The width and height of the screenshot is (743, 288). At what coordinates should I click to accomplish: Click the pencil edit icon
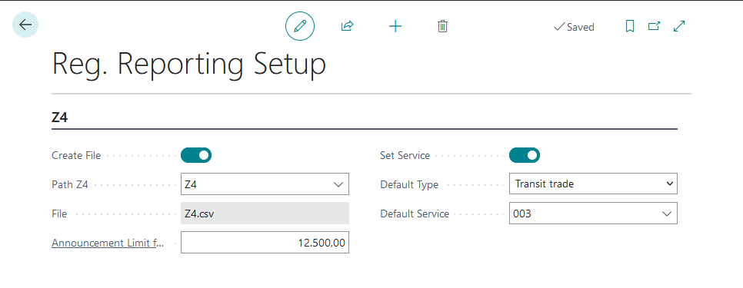tap(300, 26)
